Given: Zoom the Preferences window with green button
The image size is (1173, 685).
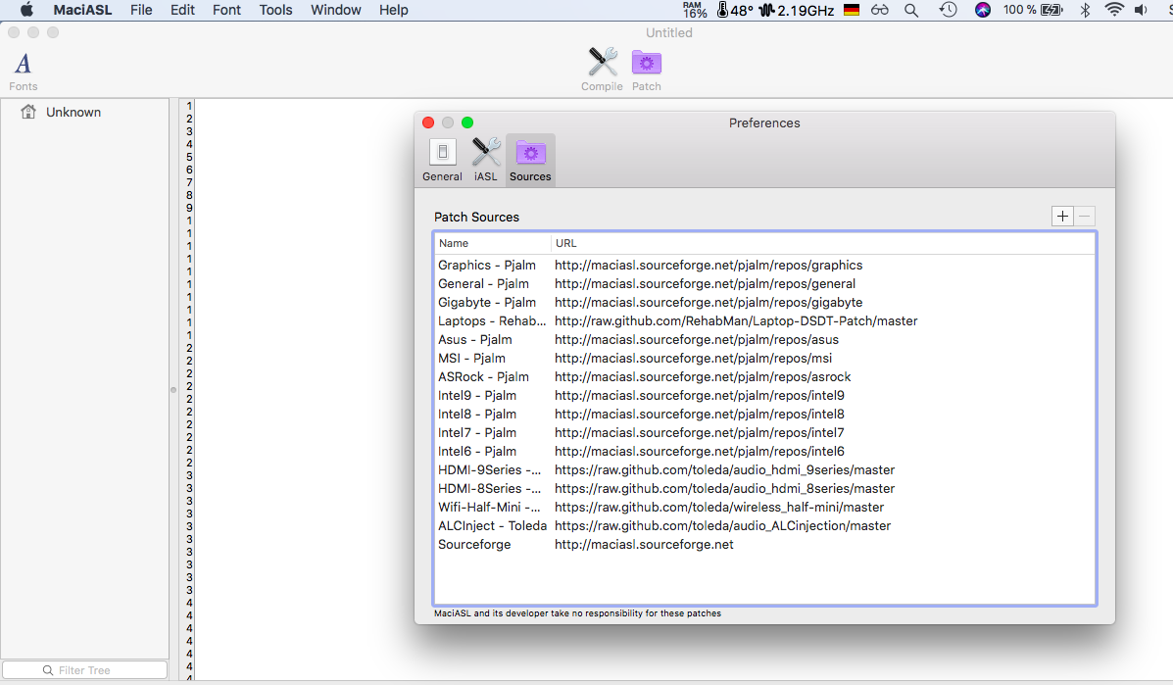Looking at the screenshot, I should [467, 122].
